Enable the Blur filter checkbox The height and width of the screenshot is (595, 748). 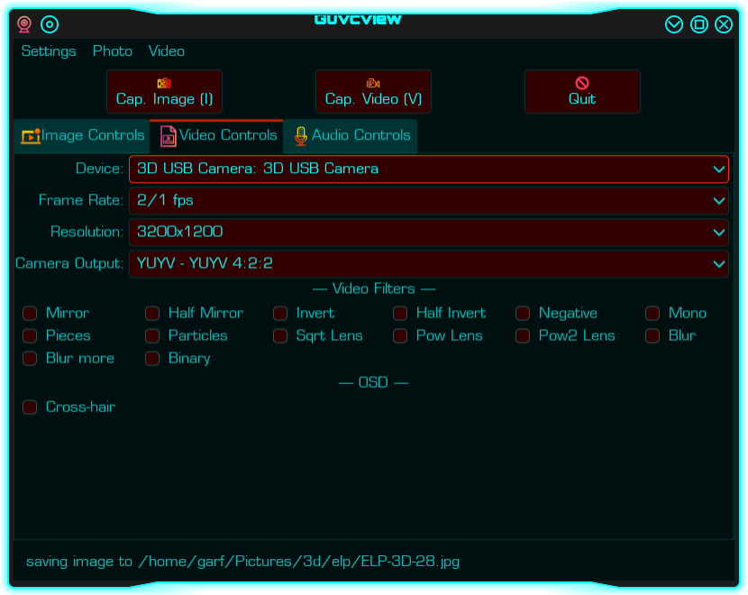pyautogui.click(x=652, y=336)
